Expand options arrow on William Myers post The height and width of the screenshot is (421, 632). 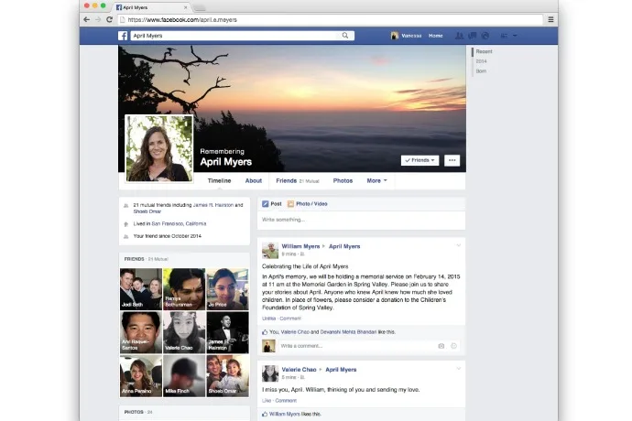click(x=458, y=245)
